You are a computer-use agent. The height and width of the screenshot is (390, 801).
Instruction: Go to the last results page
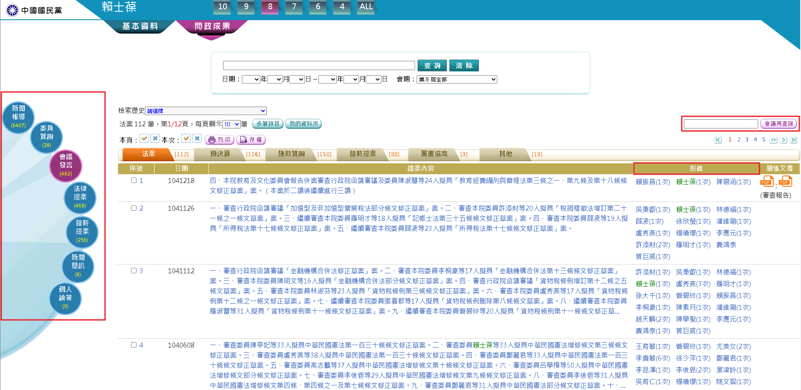pos(793,140)
